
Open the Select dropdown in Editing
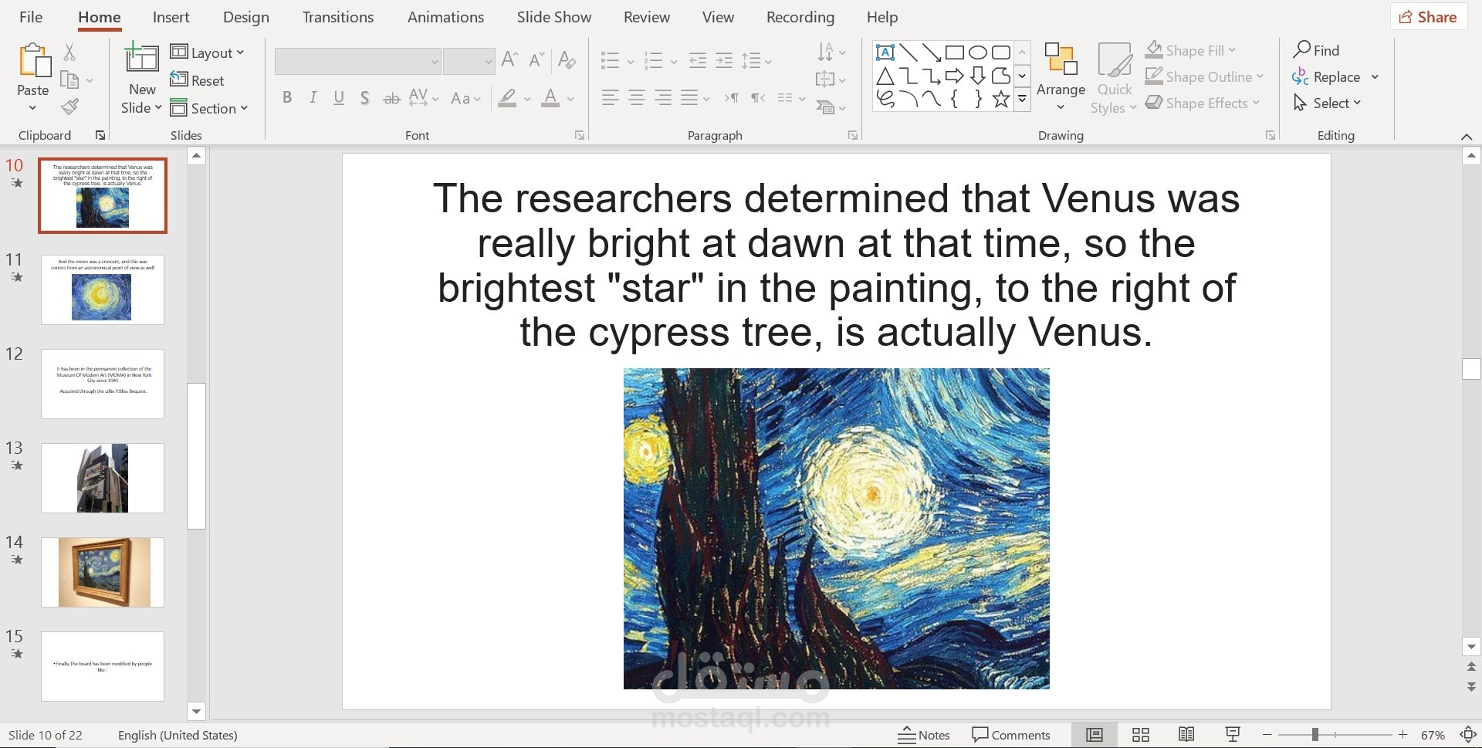pos(1328,103)
